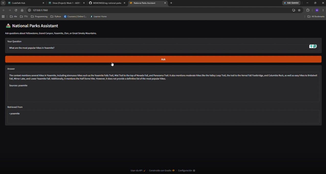
Task: View site information icon in address bar
Action: click(29, 10)
